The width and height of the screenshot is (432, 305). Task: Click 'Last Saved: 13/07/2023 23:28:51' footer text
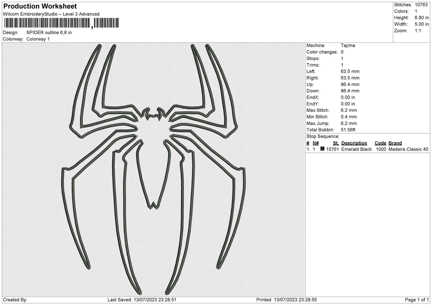pyautogui.click(x=142, y=300)
